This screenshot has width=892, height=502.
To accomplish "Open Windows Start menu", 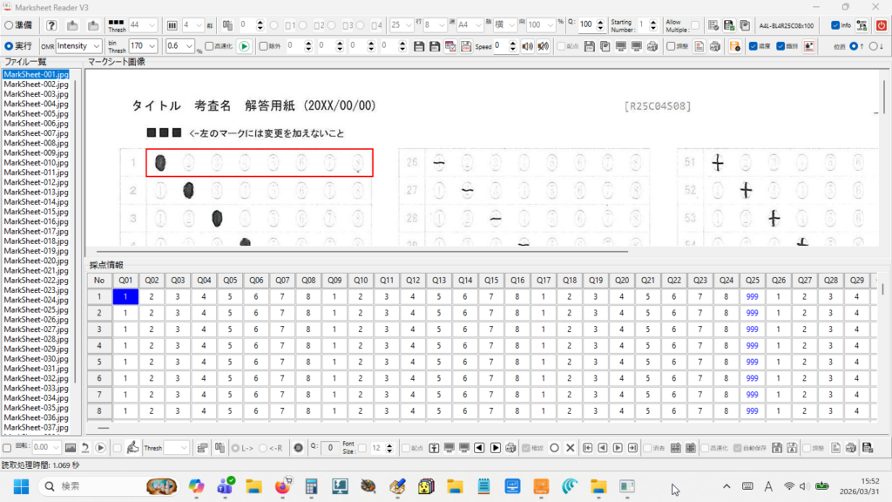I will click(20, 486).
